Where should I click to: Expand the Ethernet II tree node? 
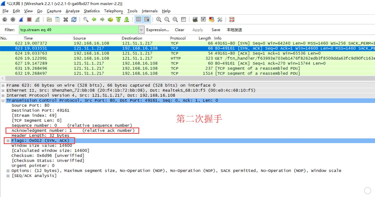pyautogui.click(x=3, y=90)
